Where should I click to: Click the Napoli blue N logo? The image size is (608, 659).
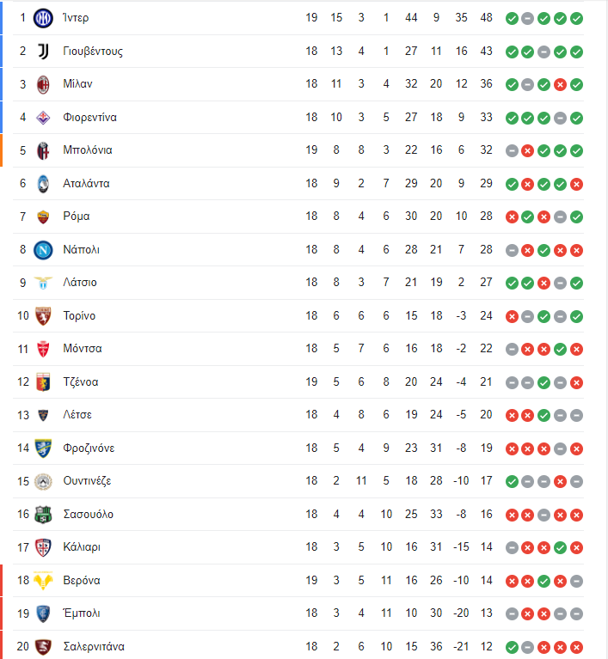click(43, 250)
